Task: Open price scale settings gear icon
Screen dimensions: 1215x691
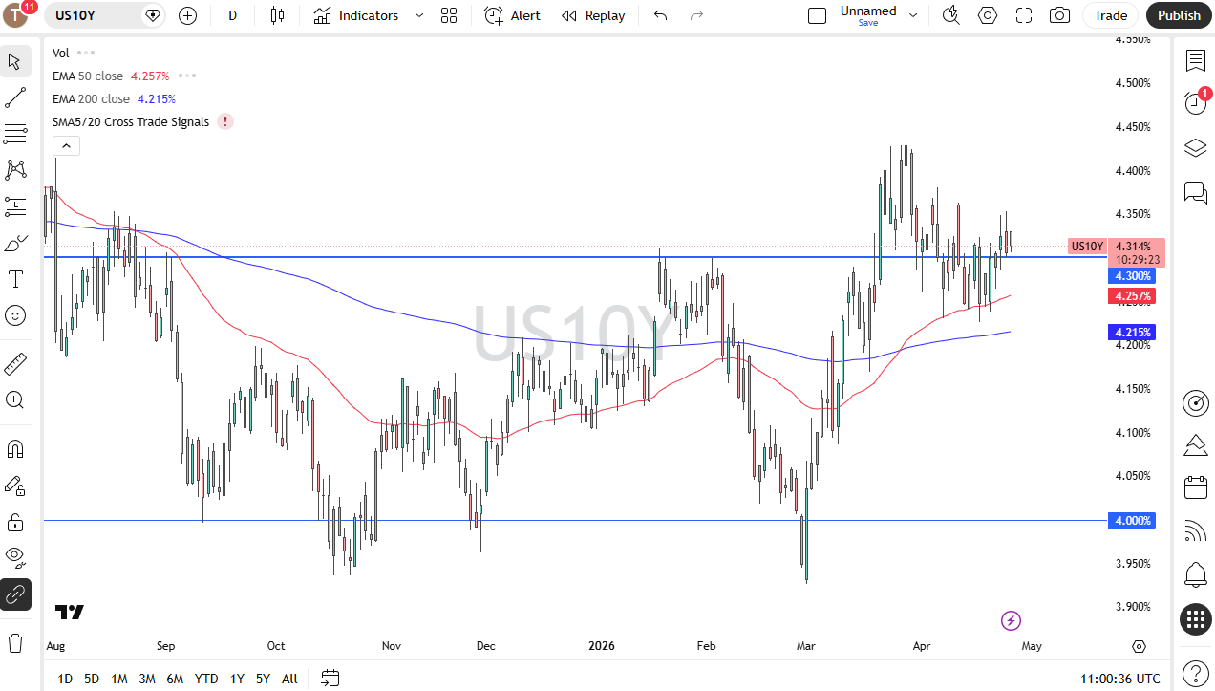Action: click(x=1139, y=646)
